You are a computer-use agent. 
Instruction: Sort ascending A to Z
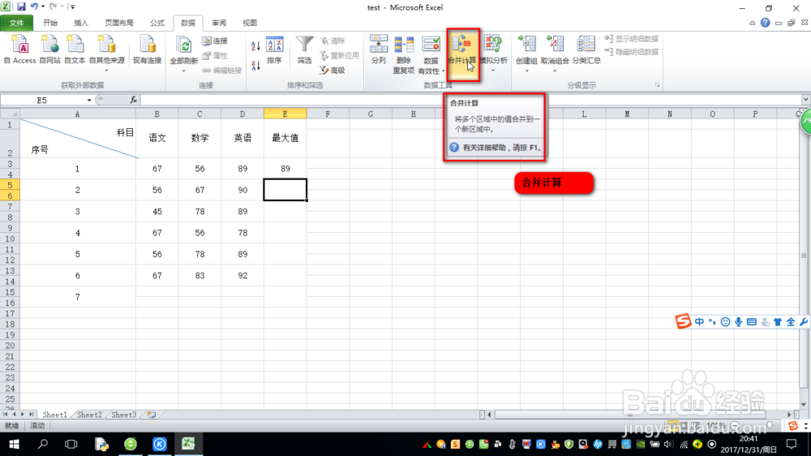coord(255,46)
